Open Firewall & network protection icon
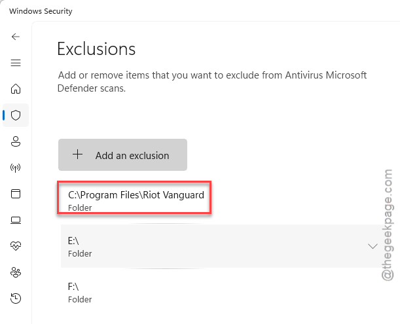The image size is (400, 324). pos(16,168)
